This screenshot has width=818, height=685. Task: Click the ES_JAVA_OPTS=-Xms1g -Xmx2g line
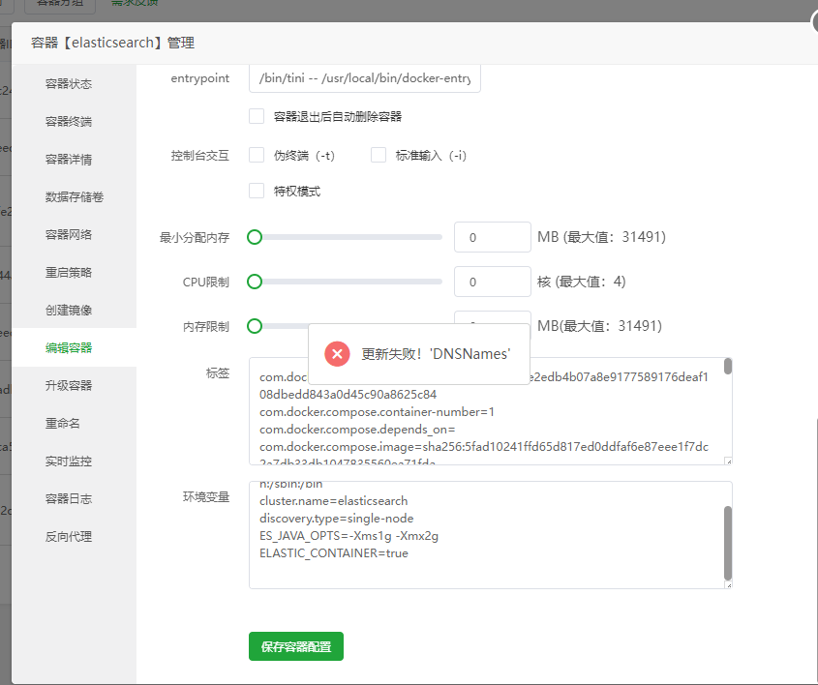pos(349,536)
